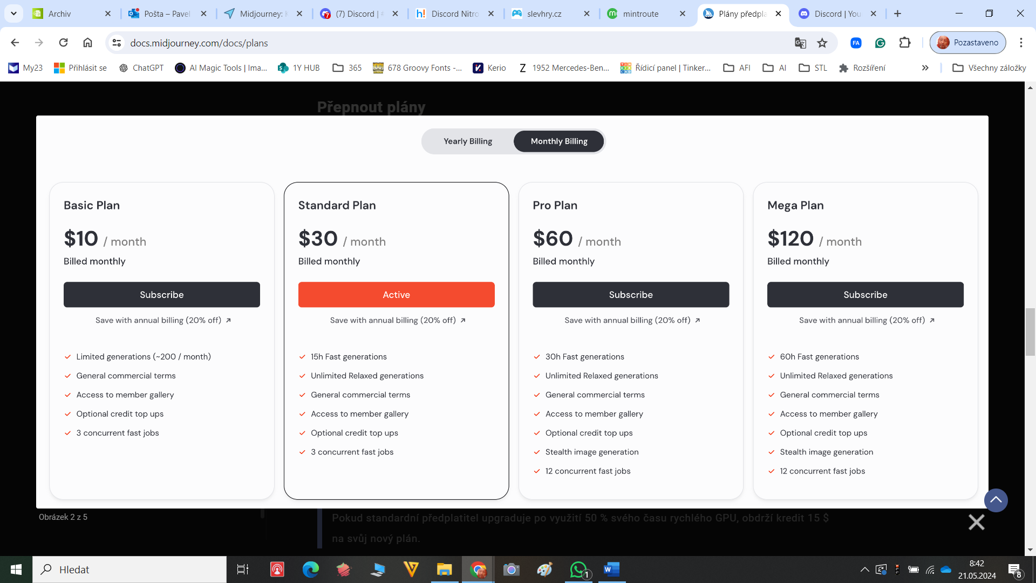
Task: Expand system tray hidden icons arrow
Action: tap(864, 570)
